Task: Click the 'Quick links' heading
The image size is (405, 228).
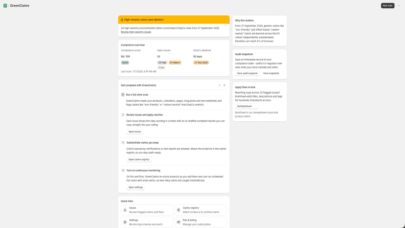Action: pos(127,201)
